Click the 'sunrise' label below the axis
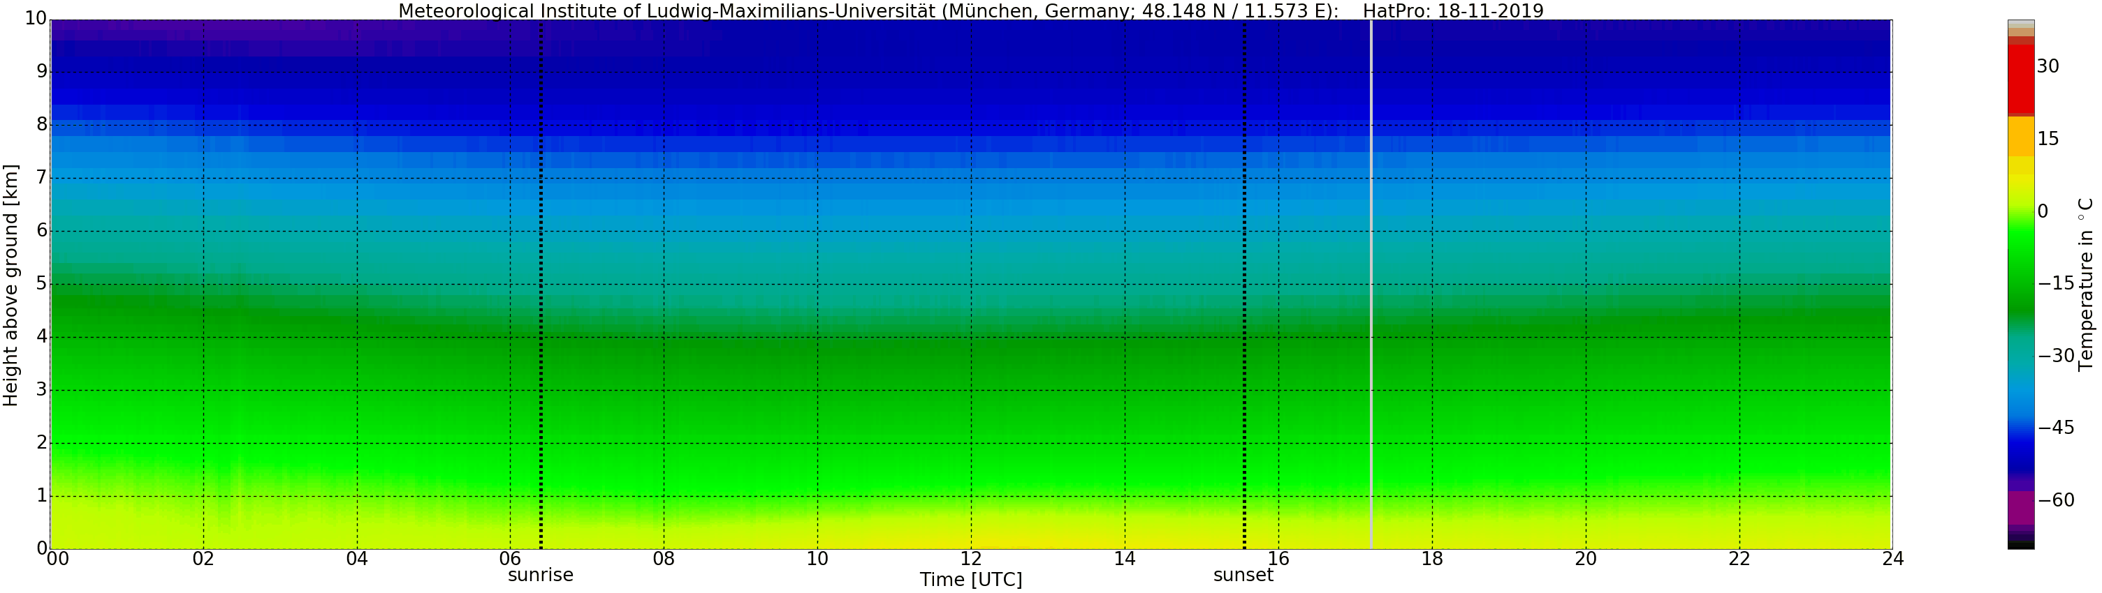2102x593 pixels. [540, 575]
